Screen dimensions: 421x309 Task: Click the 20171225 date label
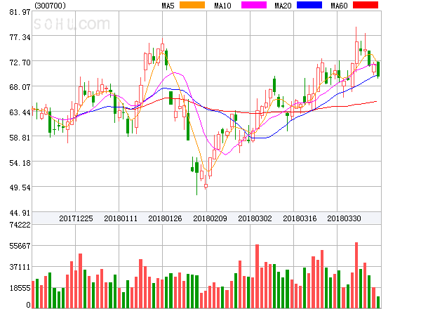click(76, 218)
